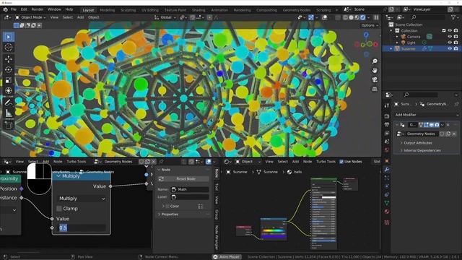The height and width of the screenshot is (260, 462).
Task: Open the Object Mode dropdown
Action: tap(30, 17)
